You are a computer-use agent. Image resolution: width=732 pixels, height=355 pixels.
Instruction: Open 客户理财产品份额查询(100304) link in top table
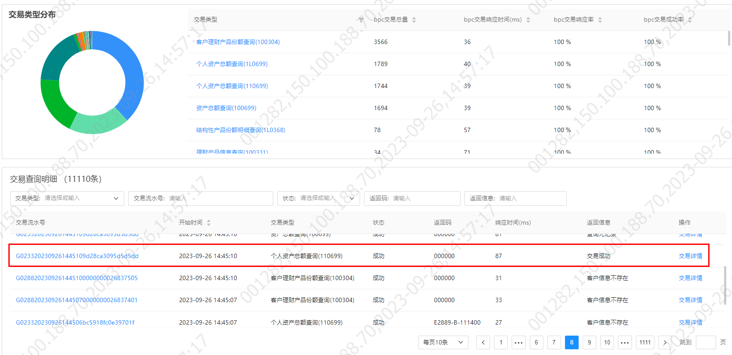(238, 42)
